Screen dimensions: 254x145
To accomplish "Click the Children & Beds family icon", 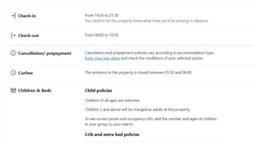I will coord(13,91).
